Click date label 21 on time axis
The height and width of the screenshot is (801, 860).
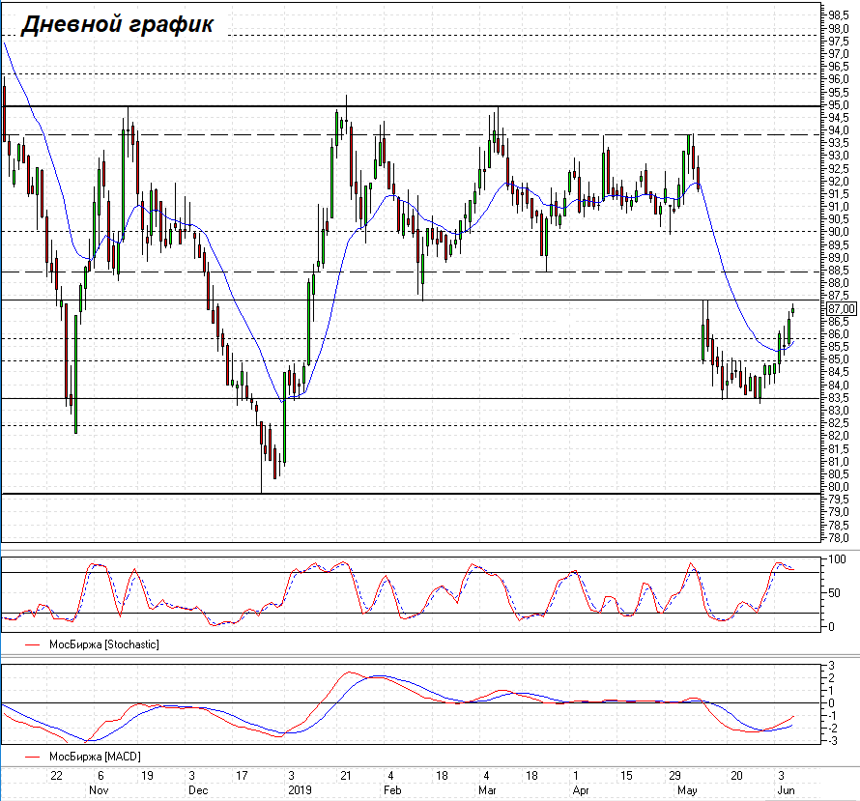(346, 776)
